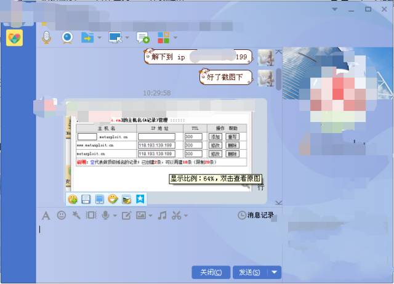394x284 pixels.
Task: Click the timestamp 10:29:58
Action: click(157, 93)
